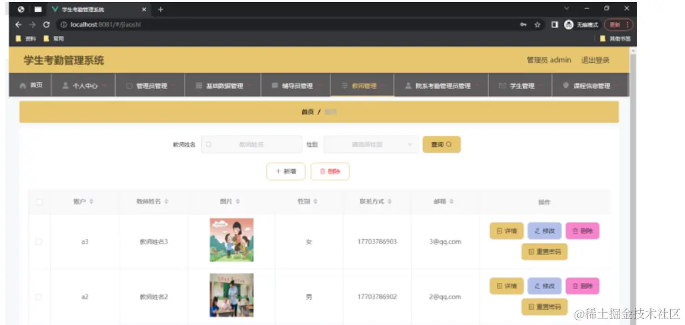685x325 pixels.
Task: Open the 个人中心 menu
Action: [84, 86]
